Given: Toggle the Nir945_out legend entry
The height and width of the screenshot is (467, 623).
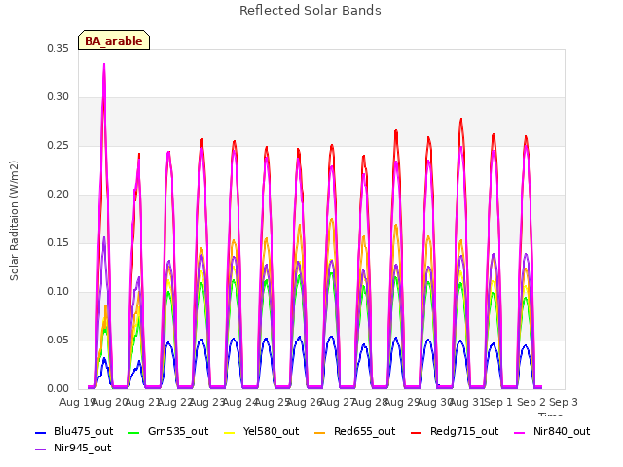Looking at the screenshot, I should pyautogui.click(x=74, y=449).
